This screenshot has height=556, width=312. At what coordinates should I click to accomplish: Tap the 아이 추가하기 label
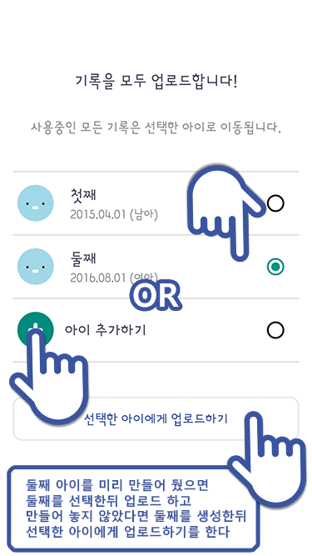click(x=106, y=330)
